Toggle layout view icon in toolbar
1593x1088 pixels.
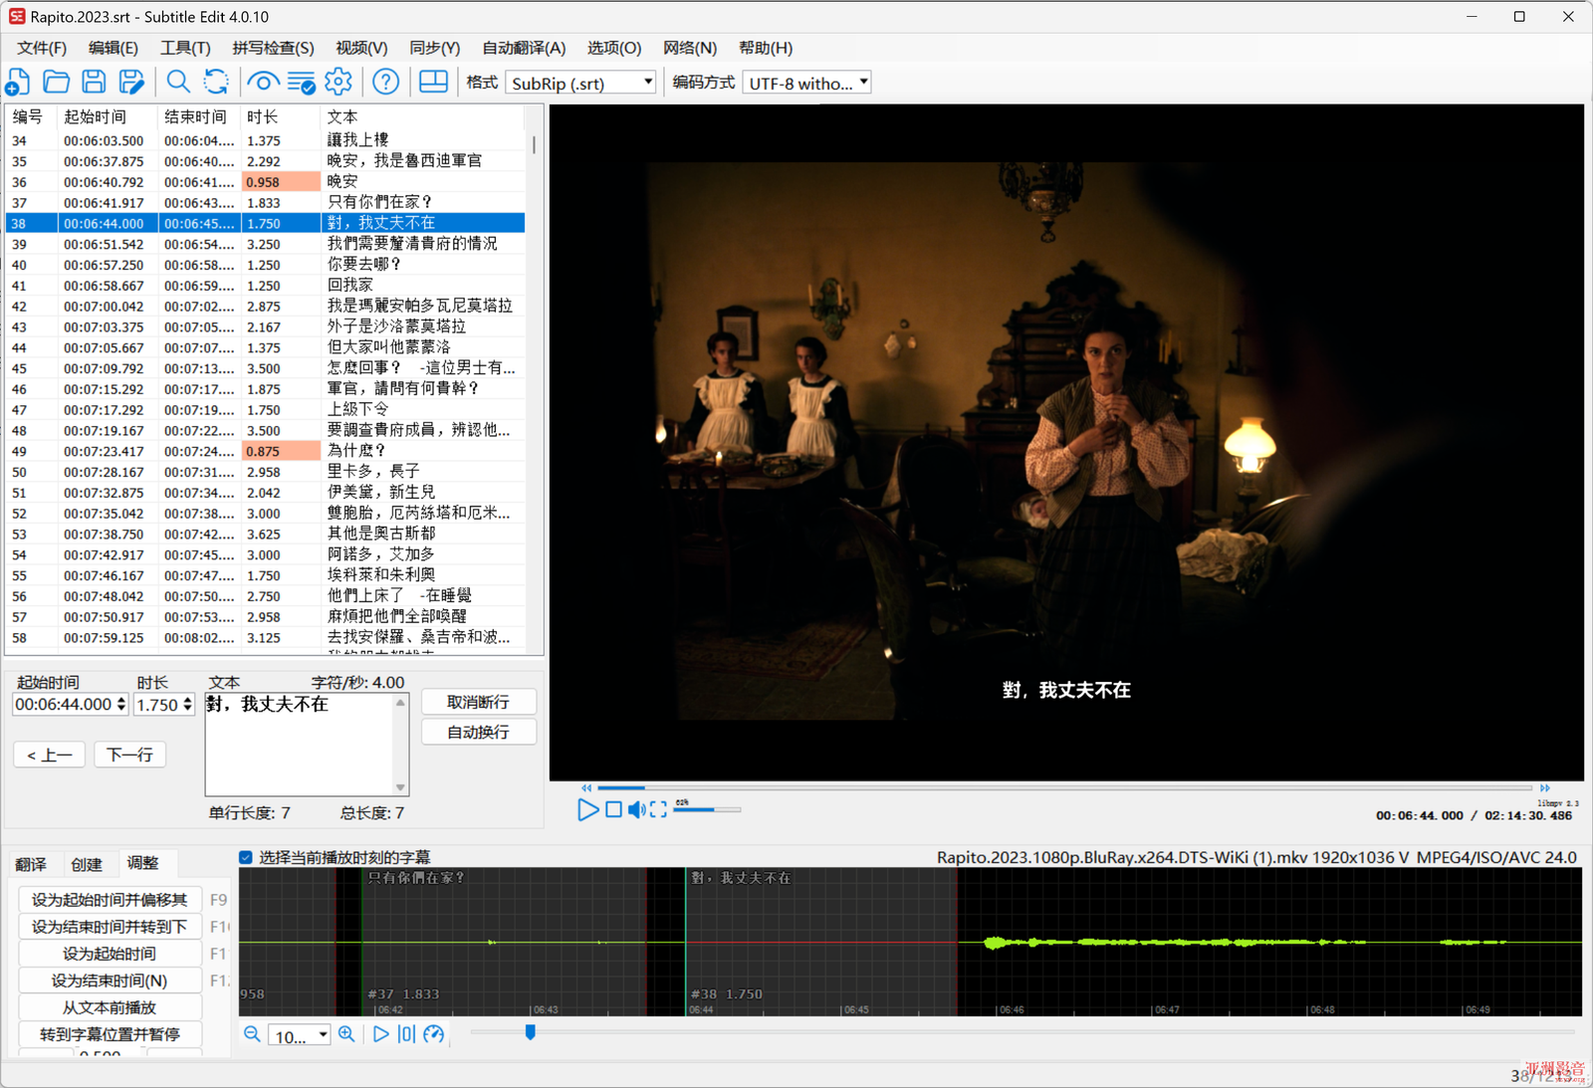(433, 82)
